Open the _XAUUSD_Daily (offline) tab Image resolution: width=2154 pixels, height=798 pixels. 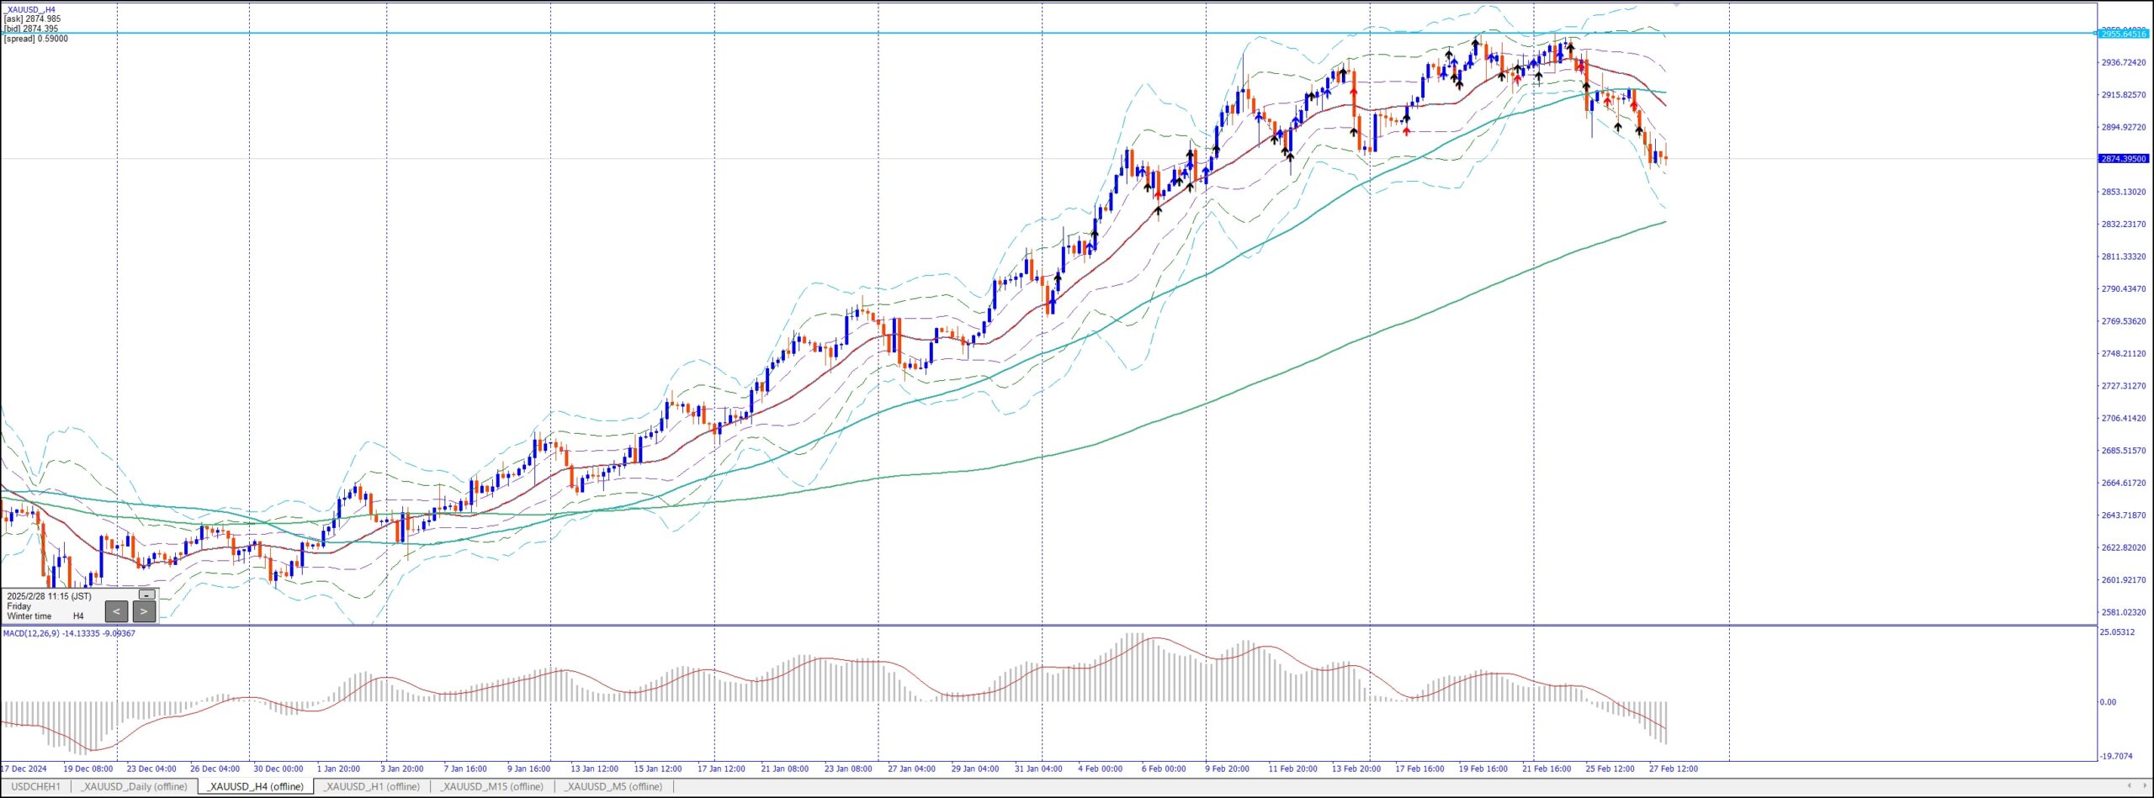[135, 786]
